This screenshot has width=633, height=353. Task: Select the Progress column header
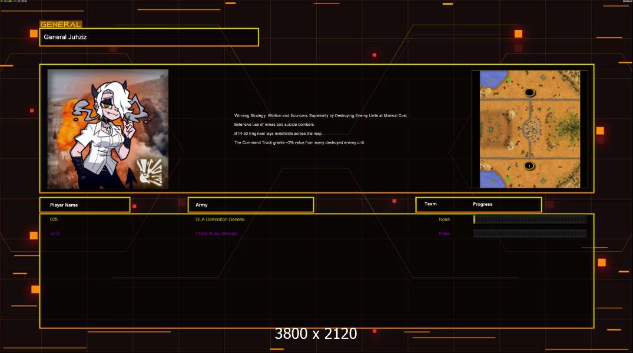pos(482,204)
